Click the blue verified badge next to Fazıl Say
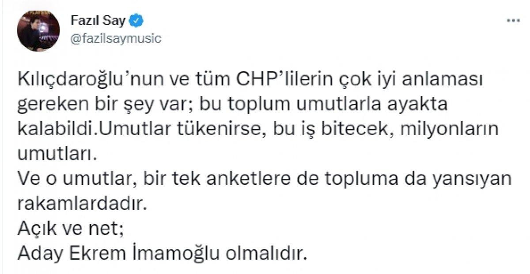This screenshot has width=530, height=274. pyautogui.click(x=136, y=20)
